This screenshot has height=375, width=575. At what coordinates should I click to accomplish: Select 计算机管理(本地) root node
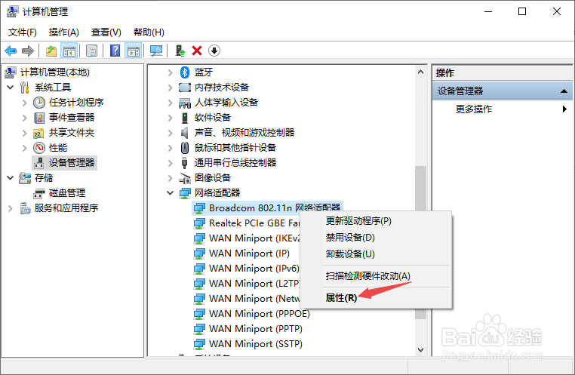54,72
